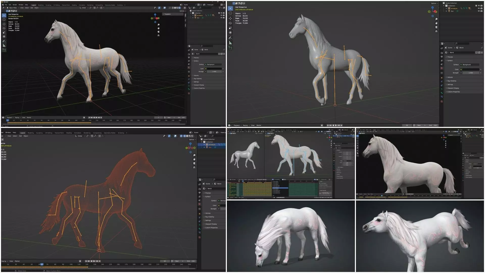485x273 pixels.
Task: Switch to Sculpting workspace tab in bottom-left window
Action: pyautogui.click(x=39, y=133)
